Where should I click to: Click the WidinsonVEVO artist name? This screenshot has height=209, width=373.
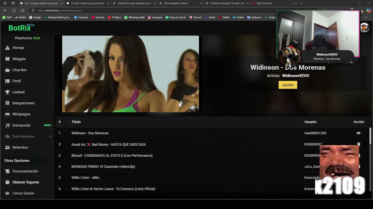(295, 76)
